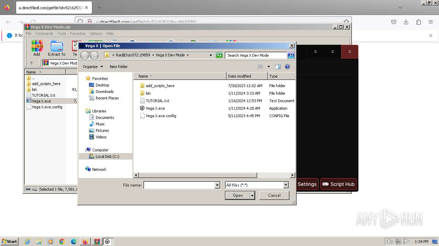439x246 pixels.
Task: Click the Extract To icon in WinRAR
Action: (57, 48)
